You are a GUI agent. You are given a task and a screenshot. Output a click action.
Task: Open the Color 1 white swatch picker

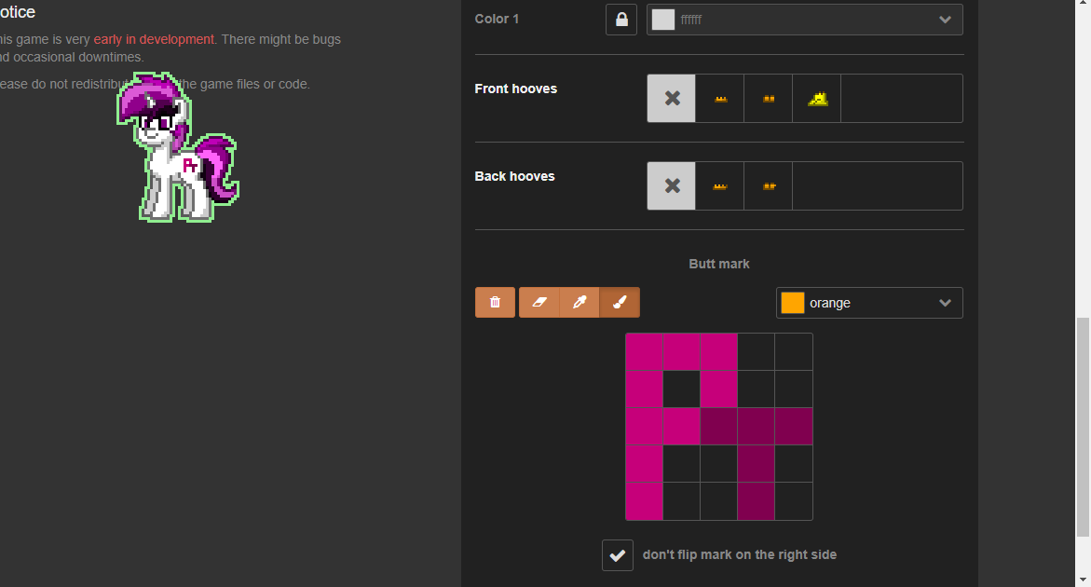point(663,20)
